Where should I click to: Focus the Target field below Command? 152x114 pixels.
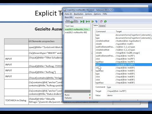(129, 91)
